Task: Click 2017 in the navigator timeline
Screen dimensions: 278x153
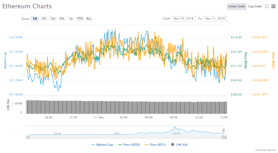Action: click(x=117, y=133)
